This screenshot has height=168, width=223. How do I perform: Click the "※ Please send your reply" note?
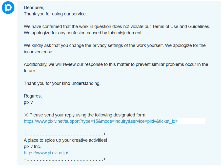coord(85,115)
